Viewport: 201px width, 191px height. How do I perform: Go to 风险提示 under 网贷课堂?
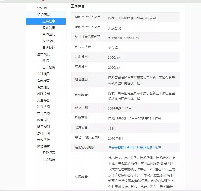(49, 153)
